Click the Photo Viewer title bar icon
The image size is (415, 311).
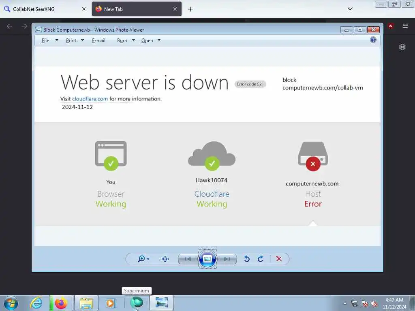click(x=39, y=30)
